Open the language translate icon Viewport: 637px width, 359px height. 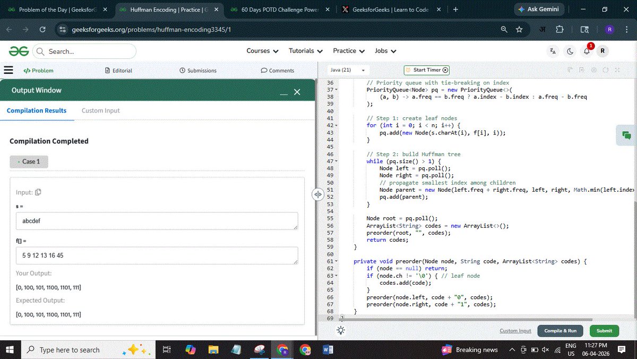click(x=553, y=51)
